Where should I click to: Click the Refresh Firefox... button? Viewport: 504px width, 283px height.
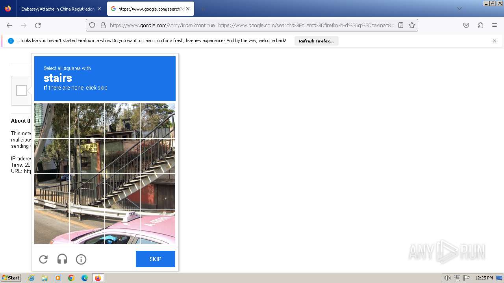pyautogui.click(x=316, y=41)
